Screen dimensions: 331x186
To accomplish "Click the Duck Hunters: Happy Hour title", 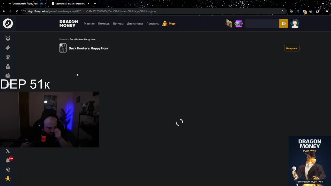I will (88, 48).
